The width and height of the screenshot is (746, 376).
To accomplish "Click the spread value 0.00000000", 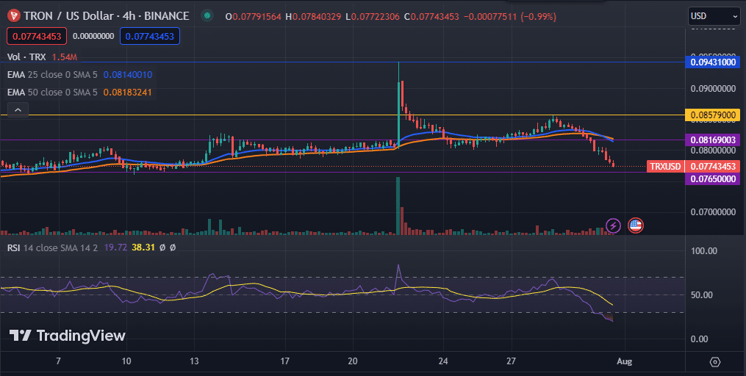I will (x=93, y=36).
